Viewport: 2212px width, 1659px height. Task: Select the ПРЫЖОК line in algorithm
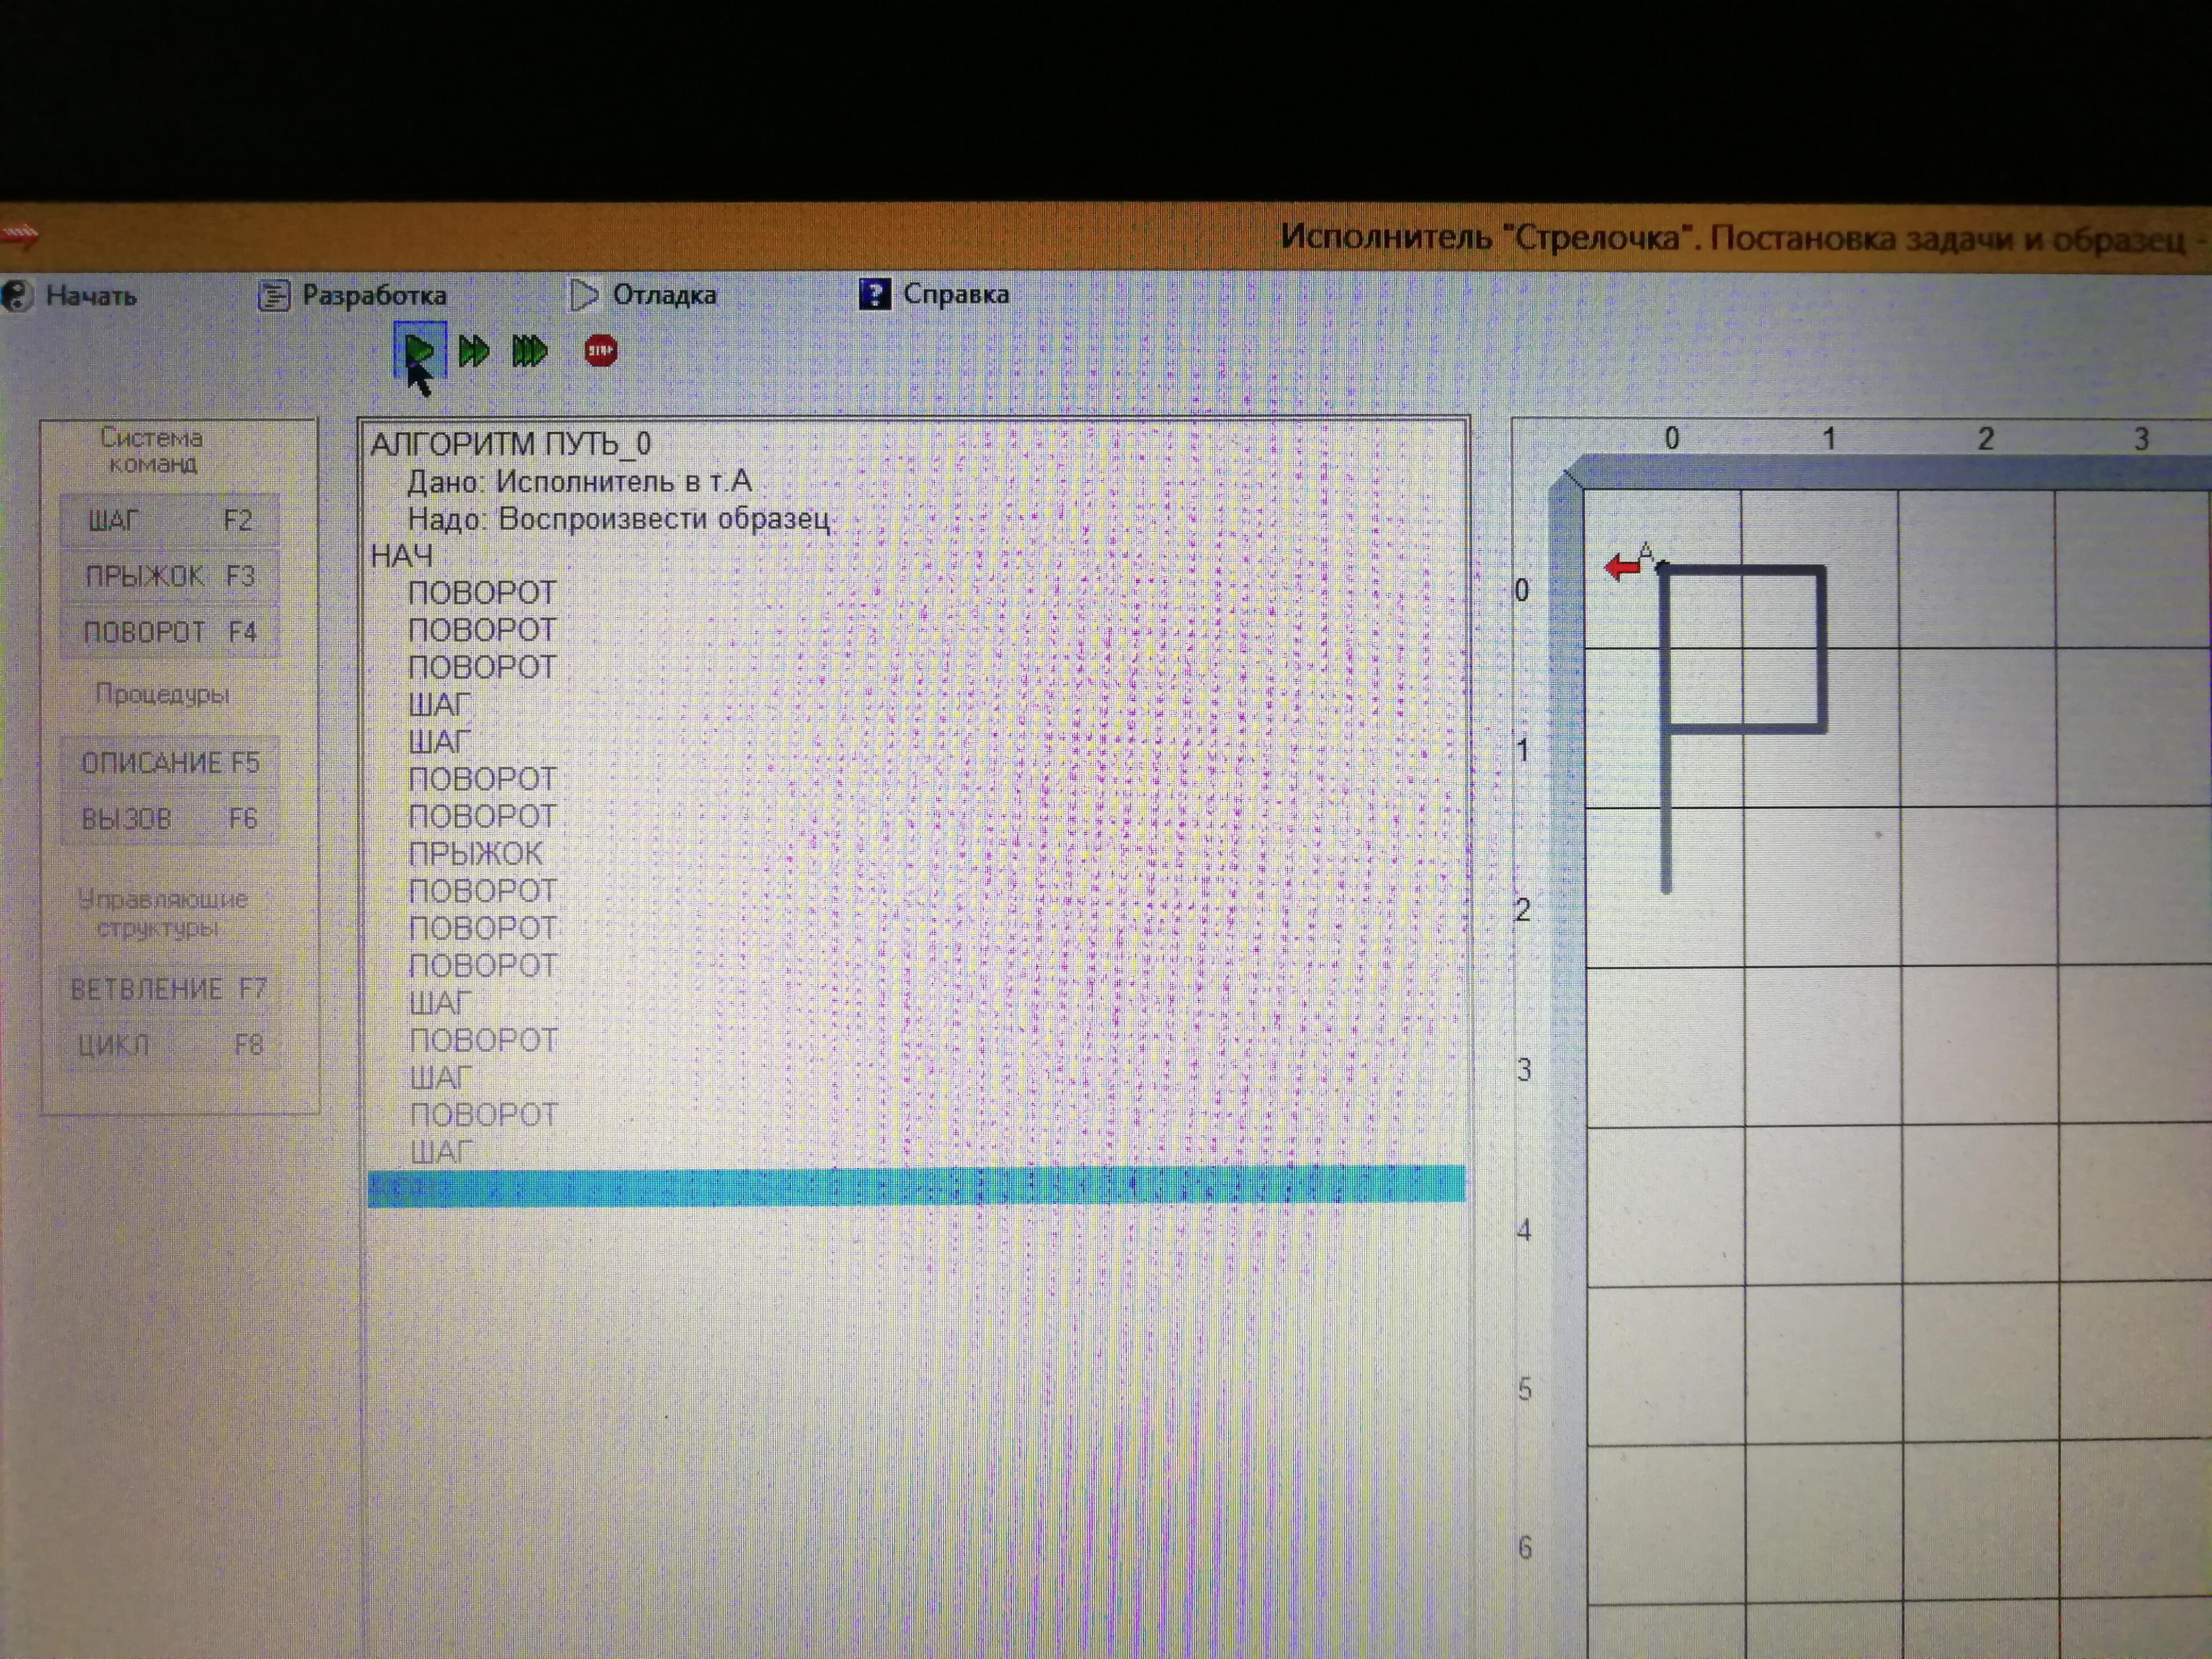476,854
